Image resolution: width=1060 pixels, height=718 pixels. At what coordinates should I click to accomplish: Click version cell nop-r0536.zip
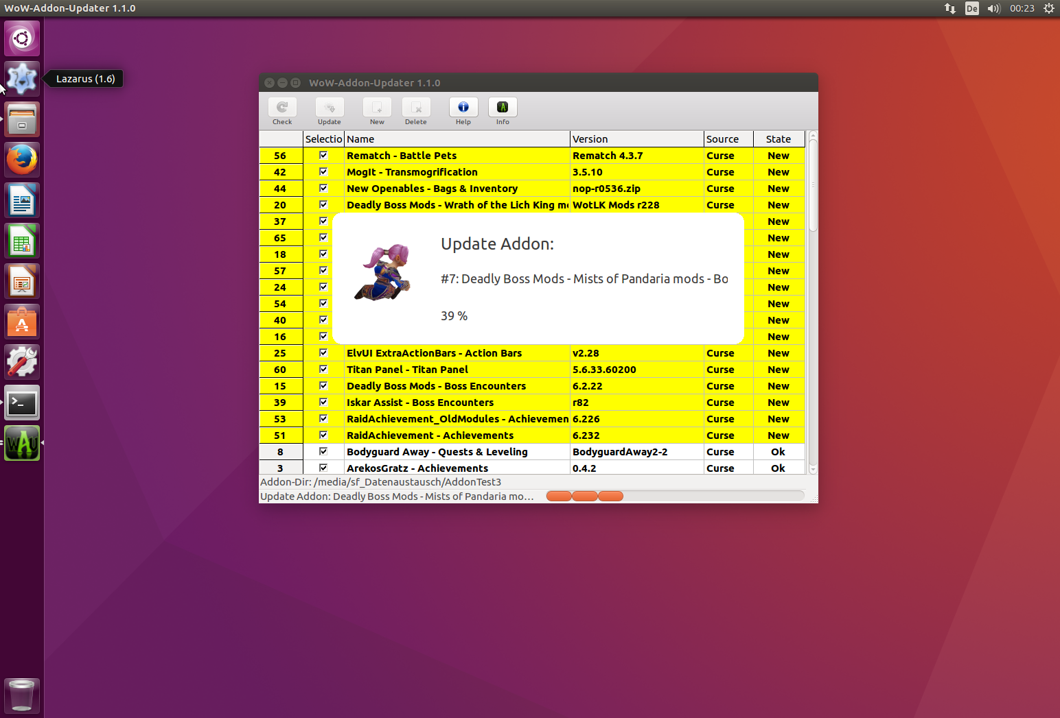point(636,188)
